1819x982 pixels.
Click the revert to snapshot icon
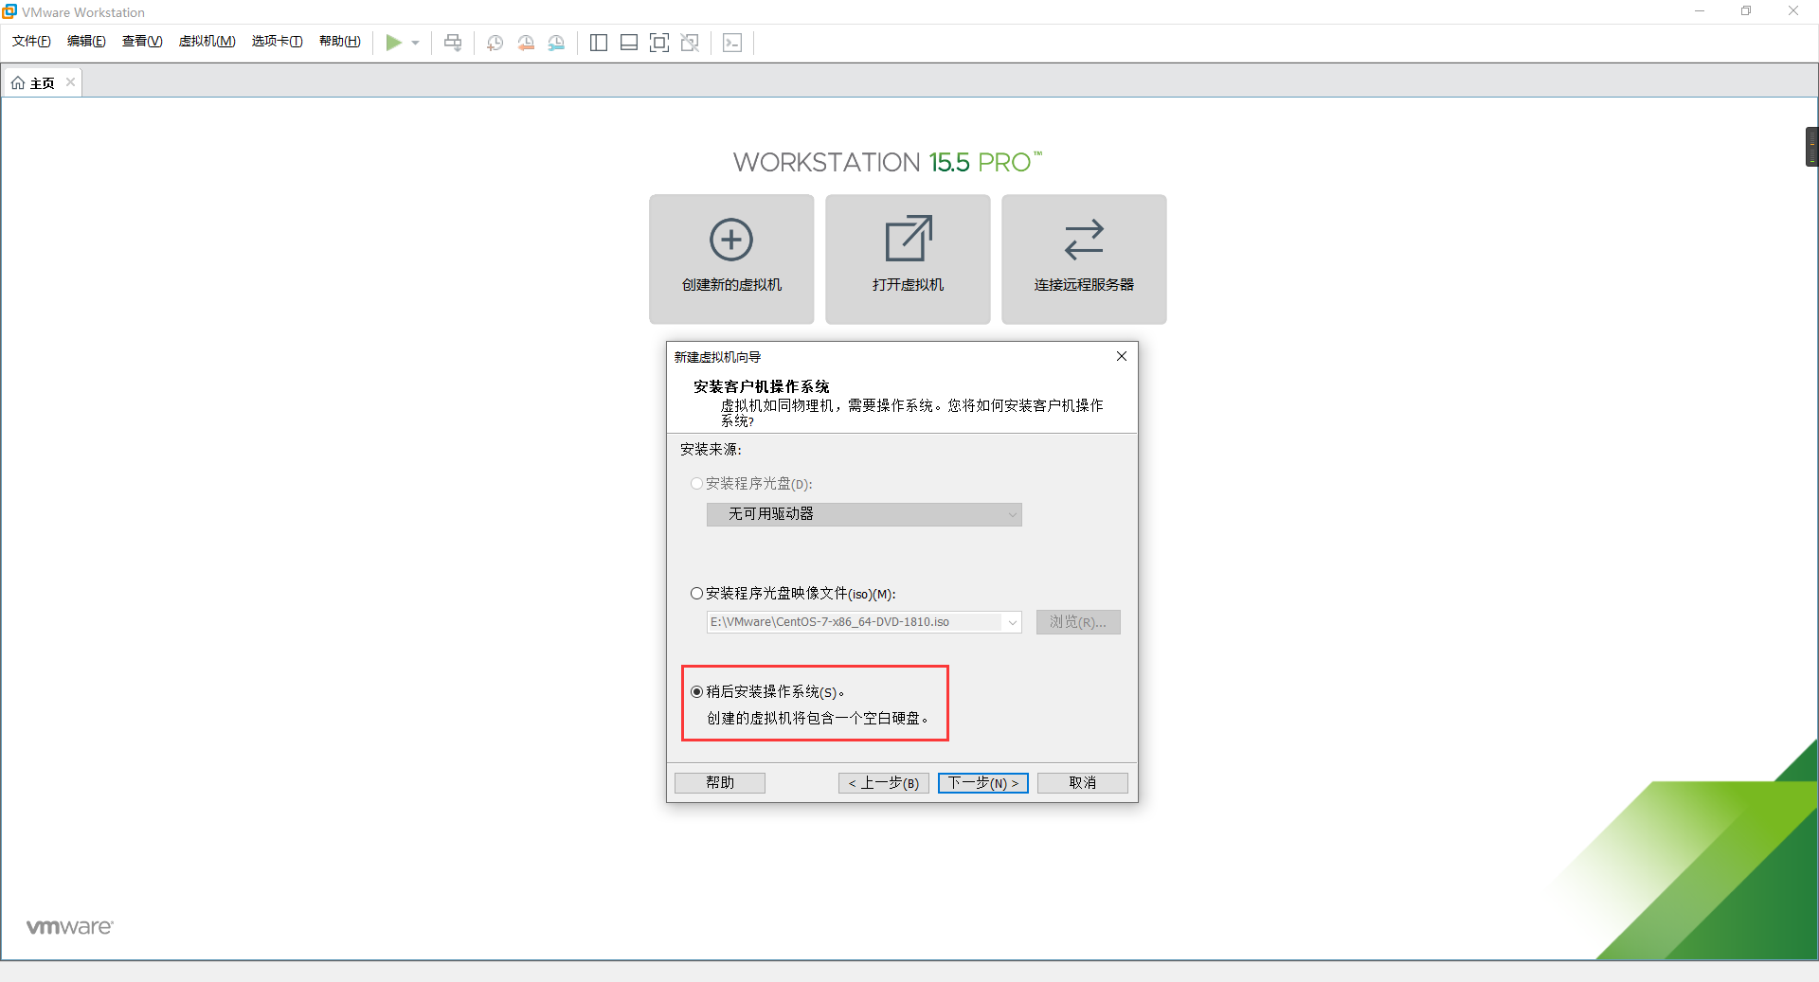[x=526, y=43]
